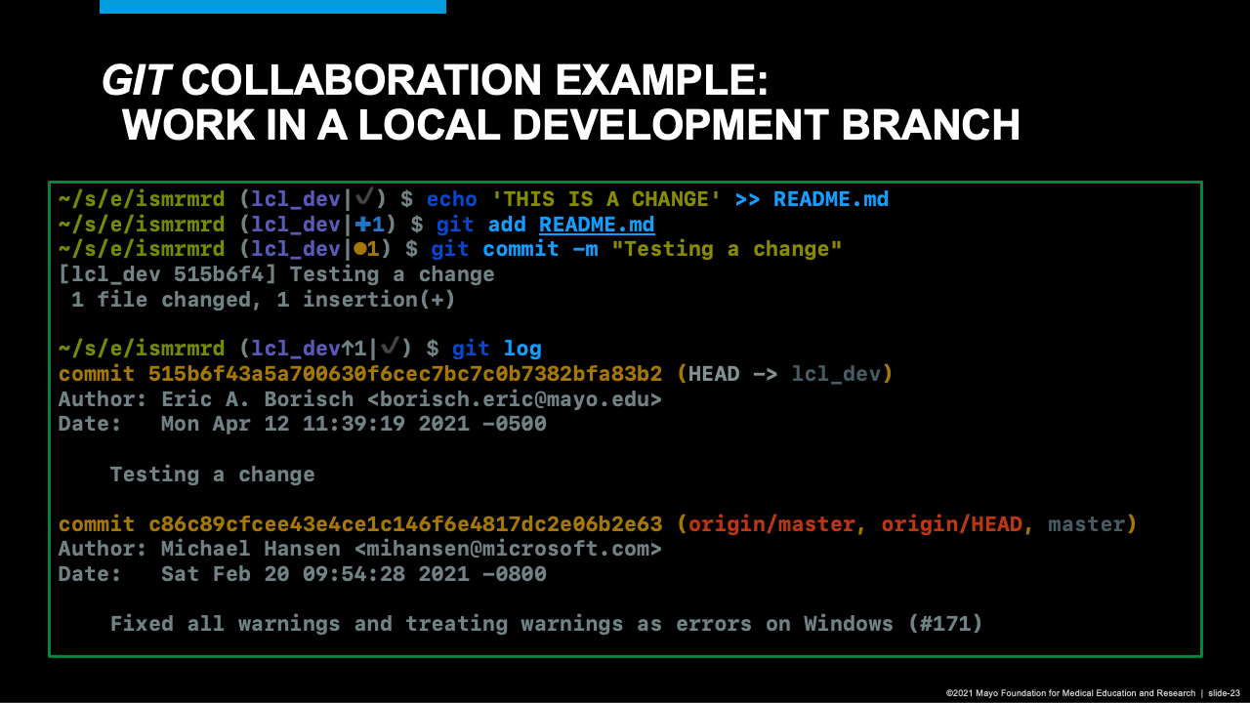Click the slide-23 number in footer

tap(1224, 692)
